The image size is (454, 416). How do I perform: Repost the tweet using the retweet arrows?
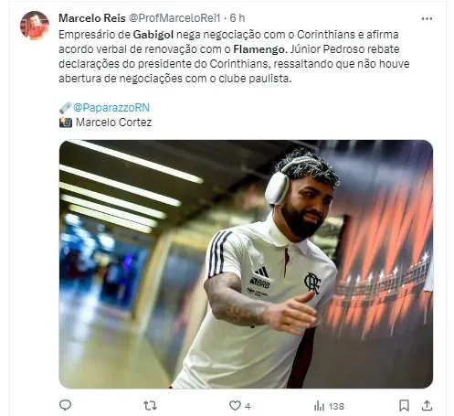[x=150, y=406]
